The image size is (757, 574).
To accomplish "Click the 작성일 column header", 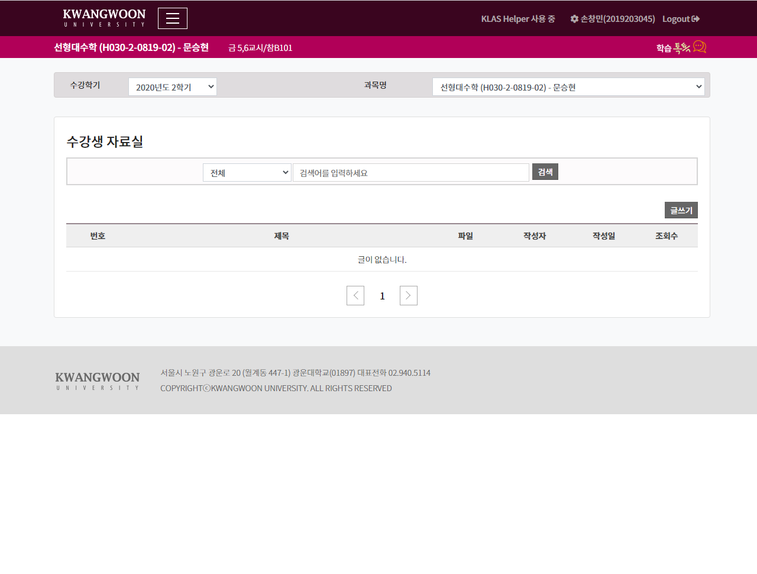I will (604, 236).
